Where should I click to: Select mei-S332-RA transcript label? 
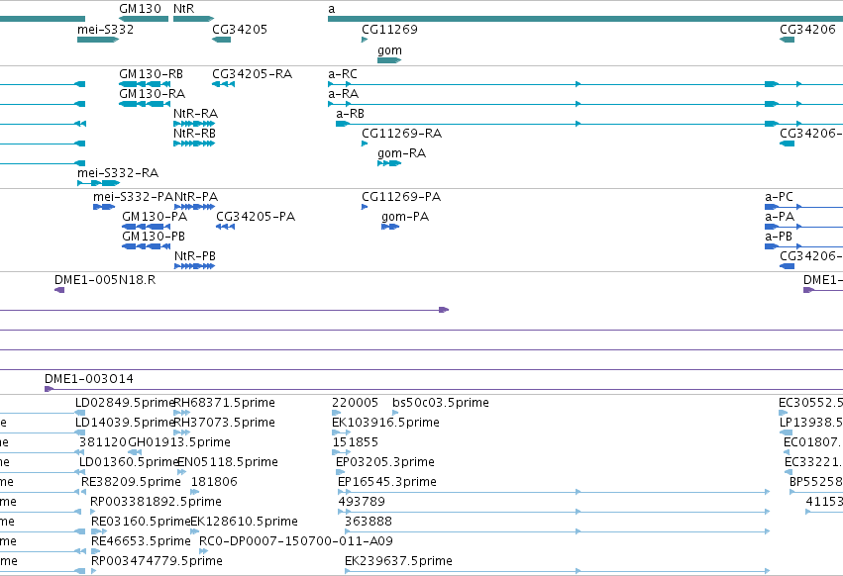pos(118,173)
